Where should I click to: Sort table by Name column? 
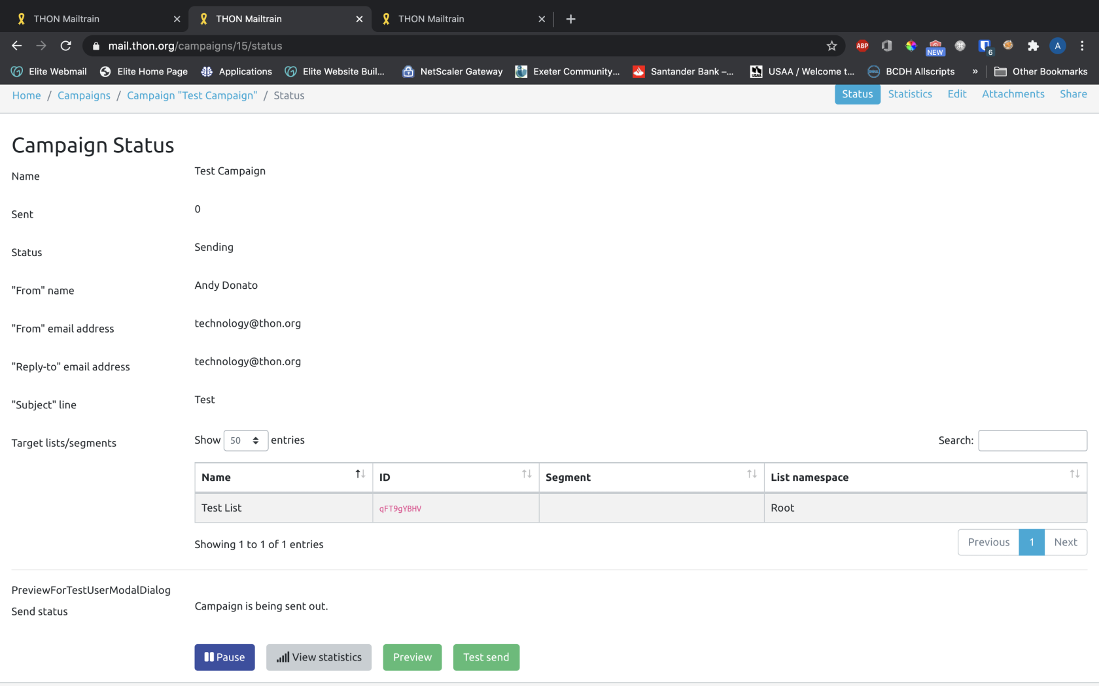[284, 477]
